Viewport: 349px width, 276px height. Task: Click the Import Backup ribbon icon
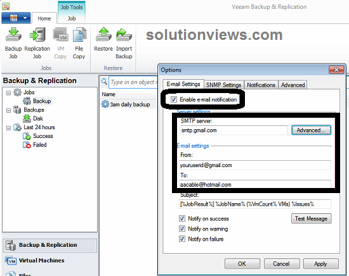124,35
